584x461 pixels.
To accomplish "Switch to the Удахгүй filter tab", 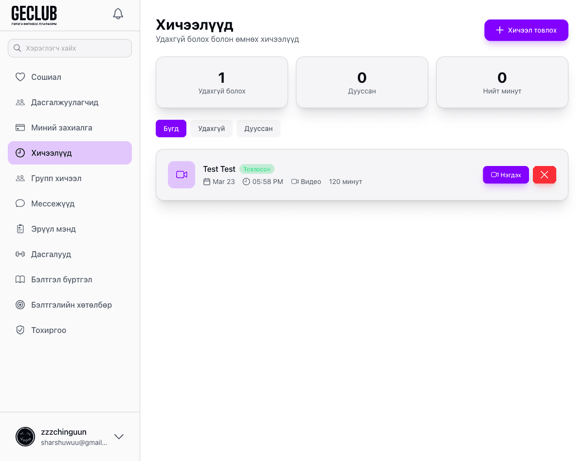I will (x=211, y=129).
